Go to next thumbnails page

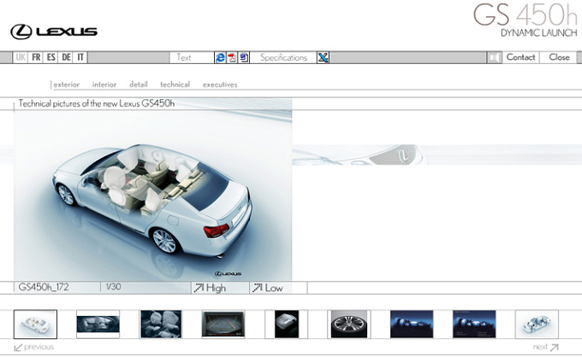coord(546,347)
